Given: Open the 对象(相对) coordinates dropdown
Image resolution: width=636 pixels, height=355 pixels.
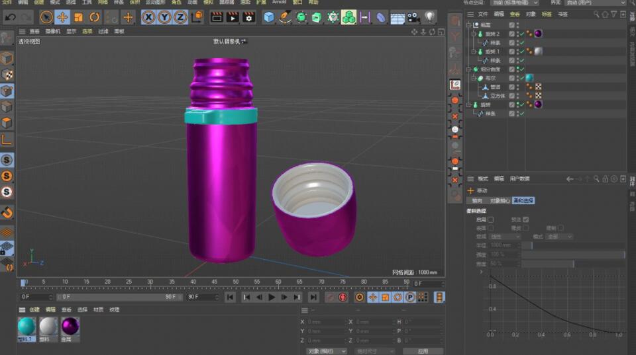Looking at the screenshot, I should pyautogui.click(x=326, y=351).
